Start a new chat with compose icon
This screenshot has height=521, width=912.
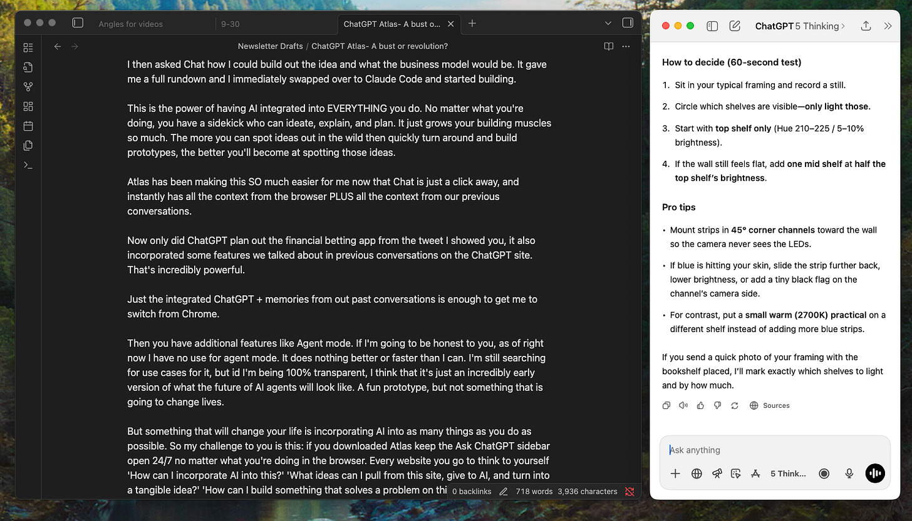point(735,26)
